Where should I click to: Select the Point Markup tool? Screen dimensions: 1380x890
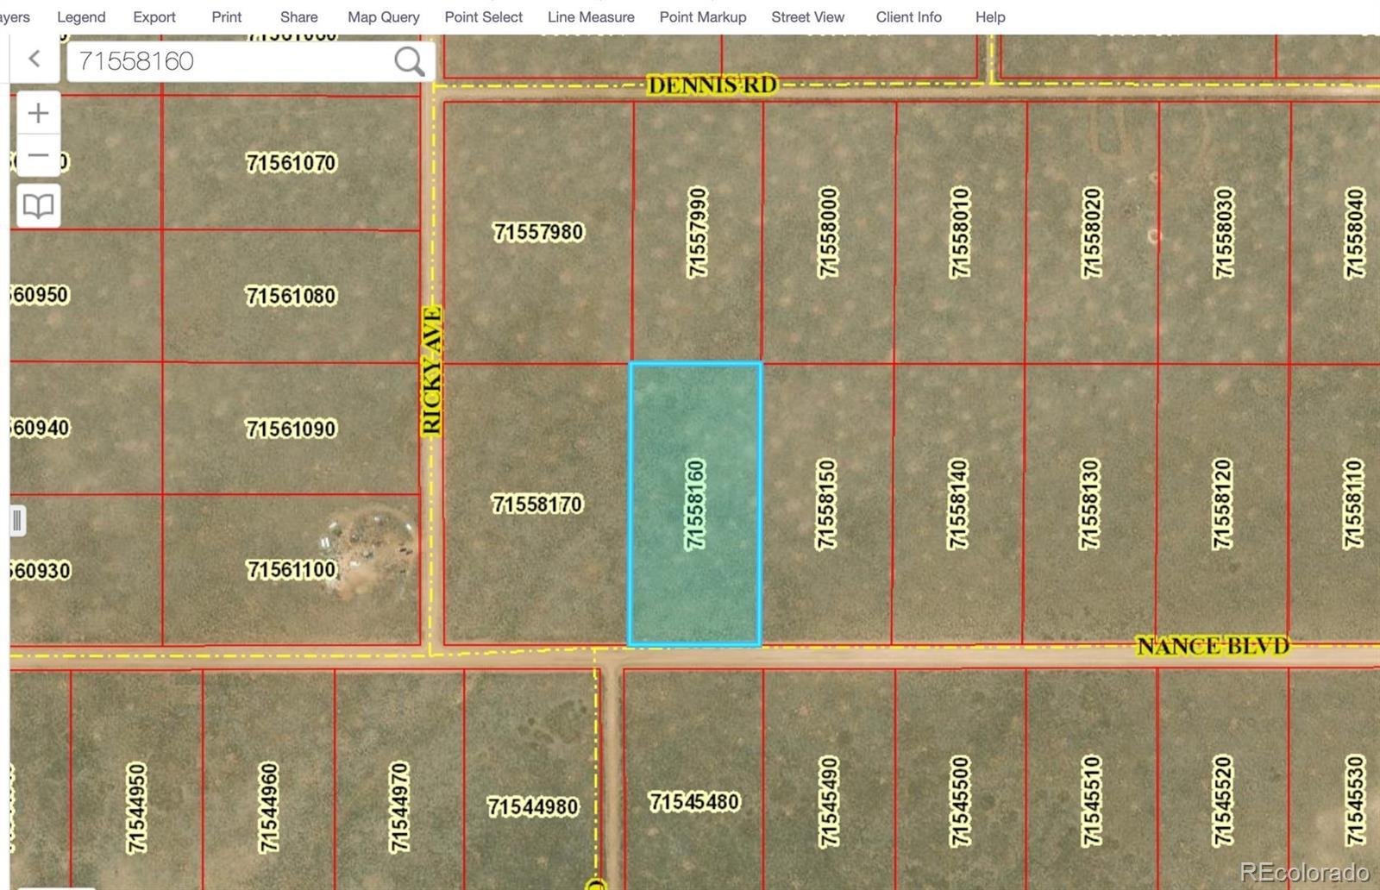coord(703,16)
